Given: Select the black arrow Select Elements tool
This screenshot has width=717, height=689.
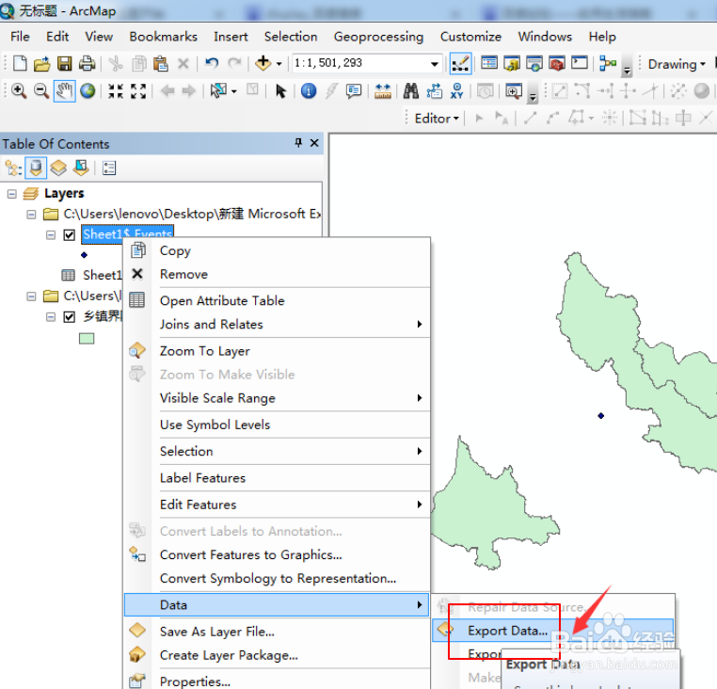Looking at the screenshot, I should [280, 90].
